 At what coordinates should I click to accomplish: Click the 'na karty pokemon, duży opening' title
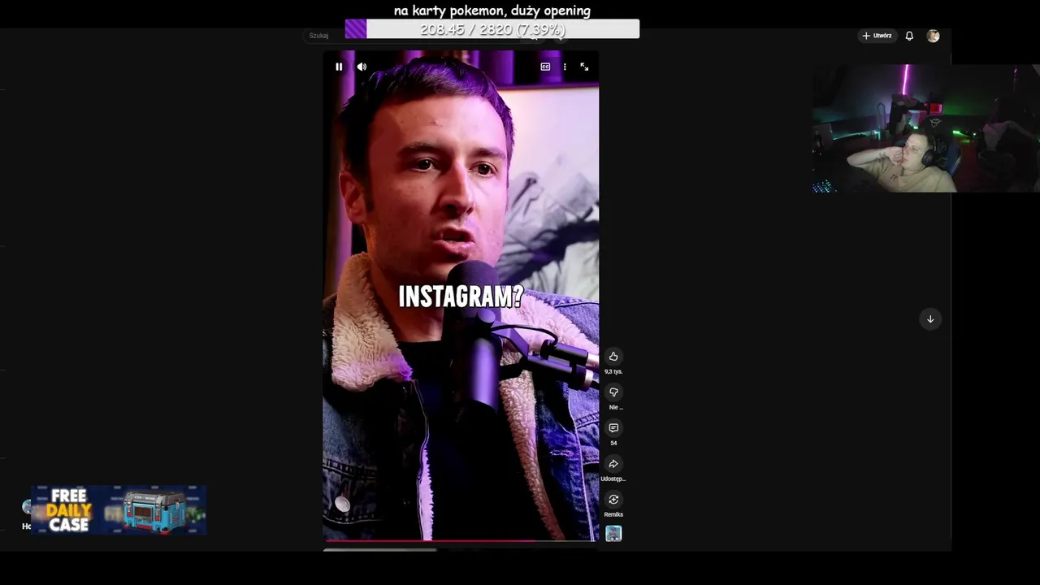pos(492,11)
